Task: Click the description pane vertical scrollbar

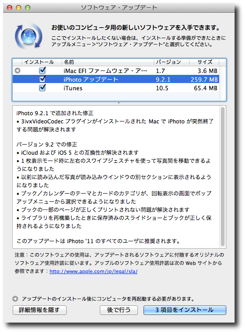Action: coord(222,176)
